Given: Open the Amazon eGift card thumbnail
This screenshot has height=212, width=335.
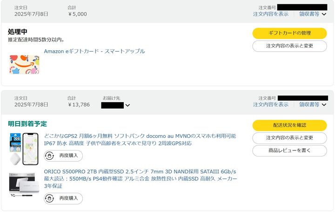Looking at the screenshot, I should coord(24,64).
